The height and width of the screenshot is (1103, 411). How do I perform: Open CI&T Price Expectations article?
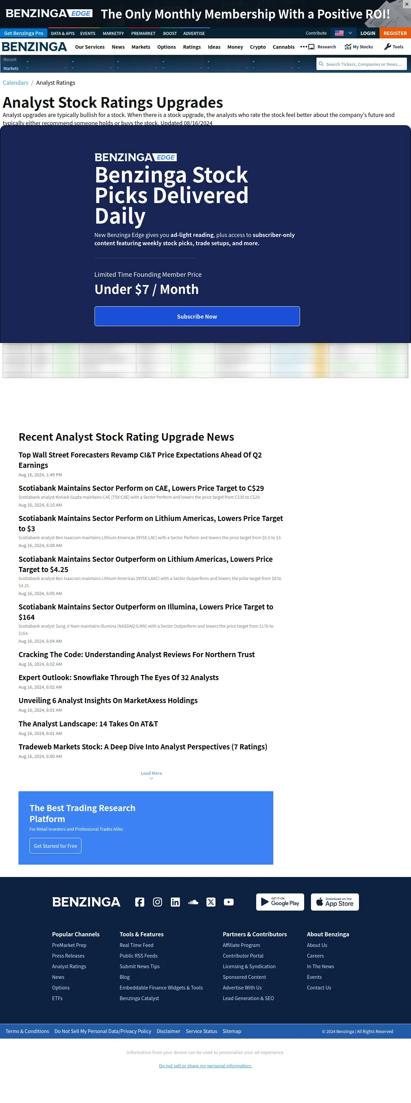click(140, 460)
